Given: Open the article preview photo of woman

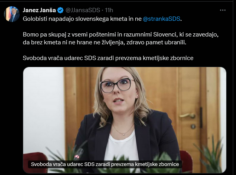Looking at the screenshot, I should [x=124, y=120].
